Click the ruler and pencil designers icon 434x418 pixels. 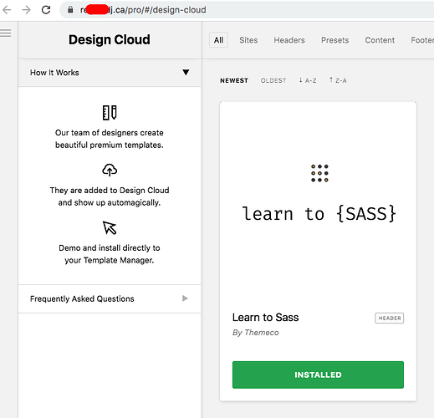coord(110,113)
